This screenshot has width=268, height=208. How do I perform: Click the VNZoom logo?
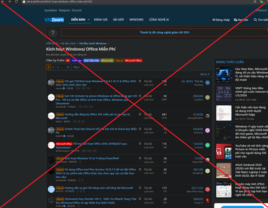tap(54, 20)
